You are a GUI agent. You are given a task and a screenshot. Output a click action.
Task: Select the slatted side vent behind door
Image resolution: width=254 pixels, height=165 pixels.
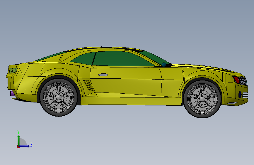pyautogui.click(x=88, y=85)
